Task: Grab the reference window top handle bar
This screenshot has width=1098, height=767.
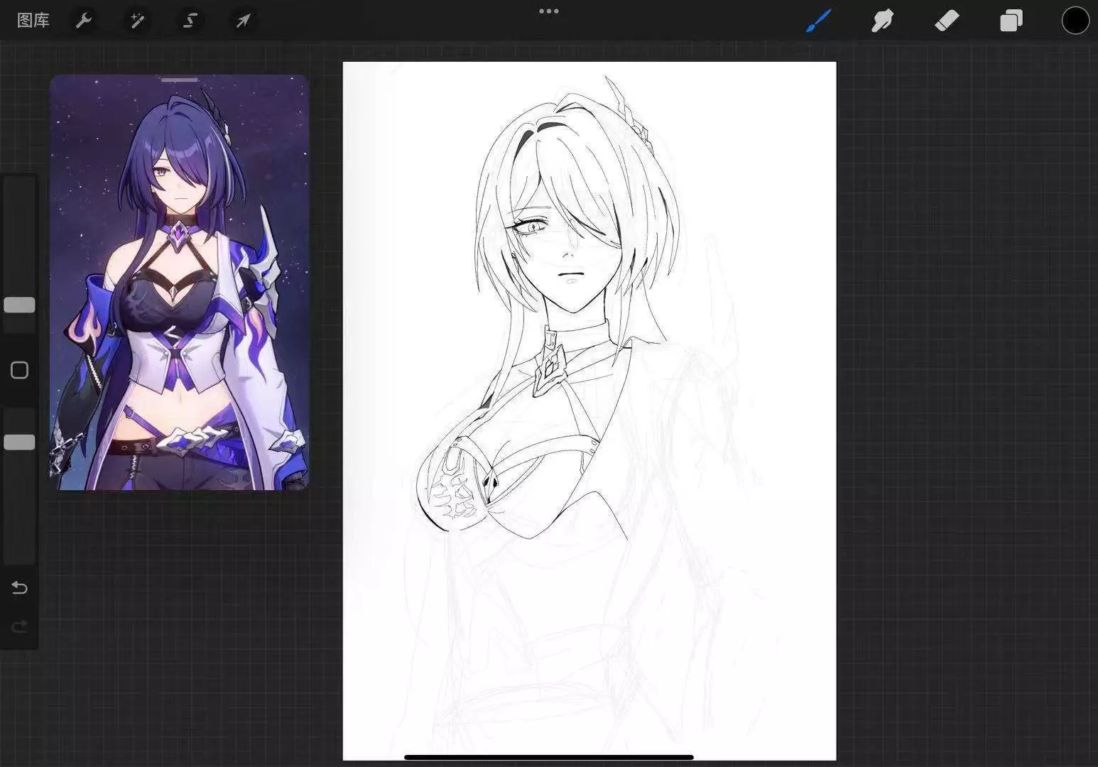Action: pyautogui.click(x=180, y=80)
